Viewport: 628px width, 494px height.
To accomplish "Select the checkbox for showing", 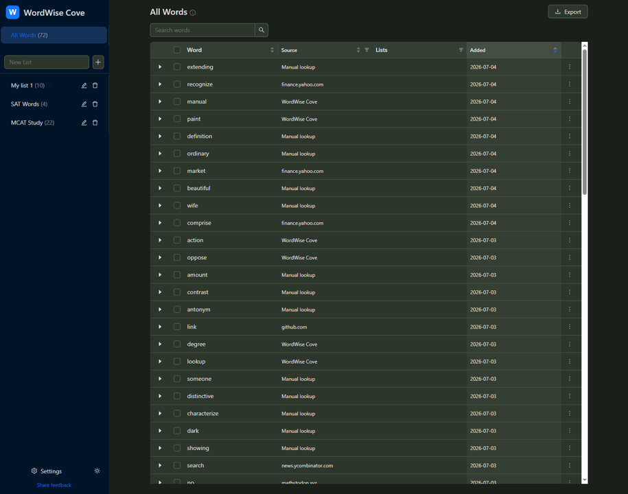I will pos(177,448).
